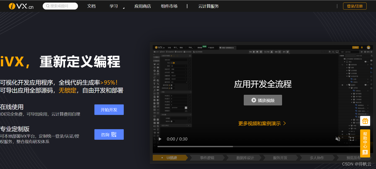Screen dimensions: 376x169
Task: Switch to the 事件逻辑 step tab
Action: point(207,158)
